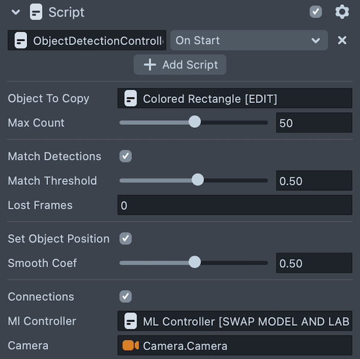Viewport: 360px width, 359px height.
Task: Click the orange Camera icon
Action: point(130,345)
